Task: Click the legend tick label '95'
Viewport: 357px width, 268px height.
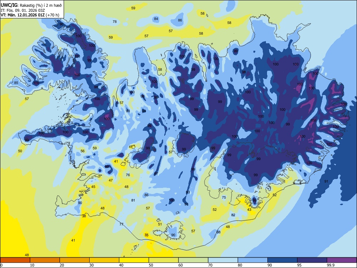Action: click(x=299, y=265)
